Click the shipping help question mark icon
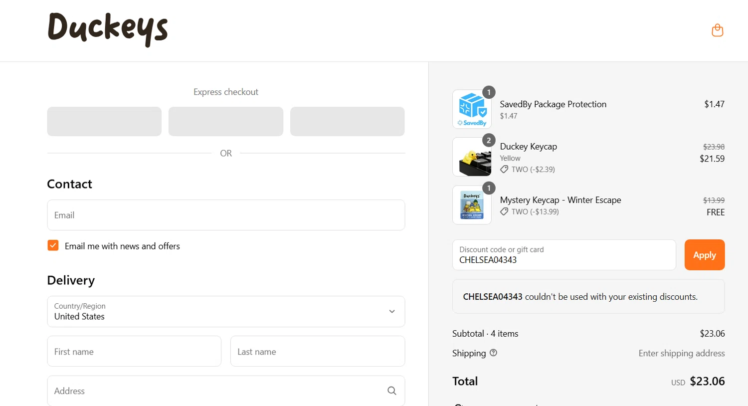The height and width of the screenshot is (406, 748). coord(493,353)
